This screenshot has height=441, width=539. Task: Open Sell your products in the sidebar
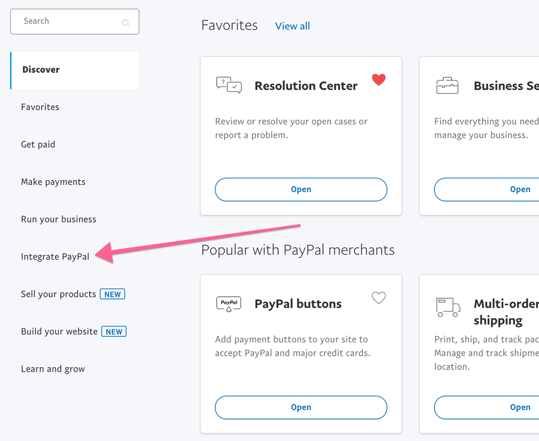point(58,294)
